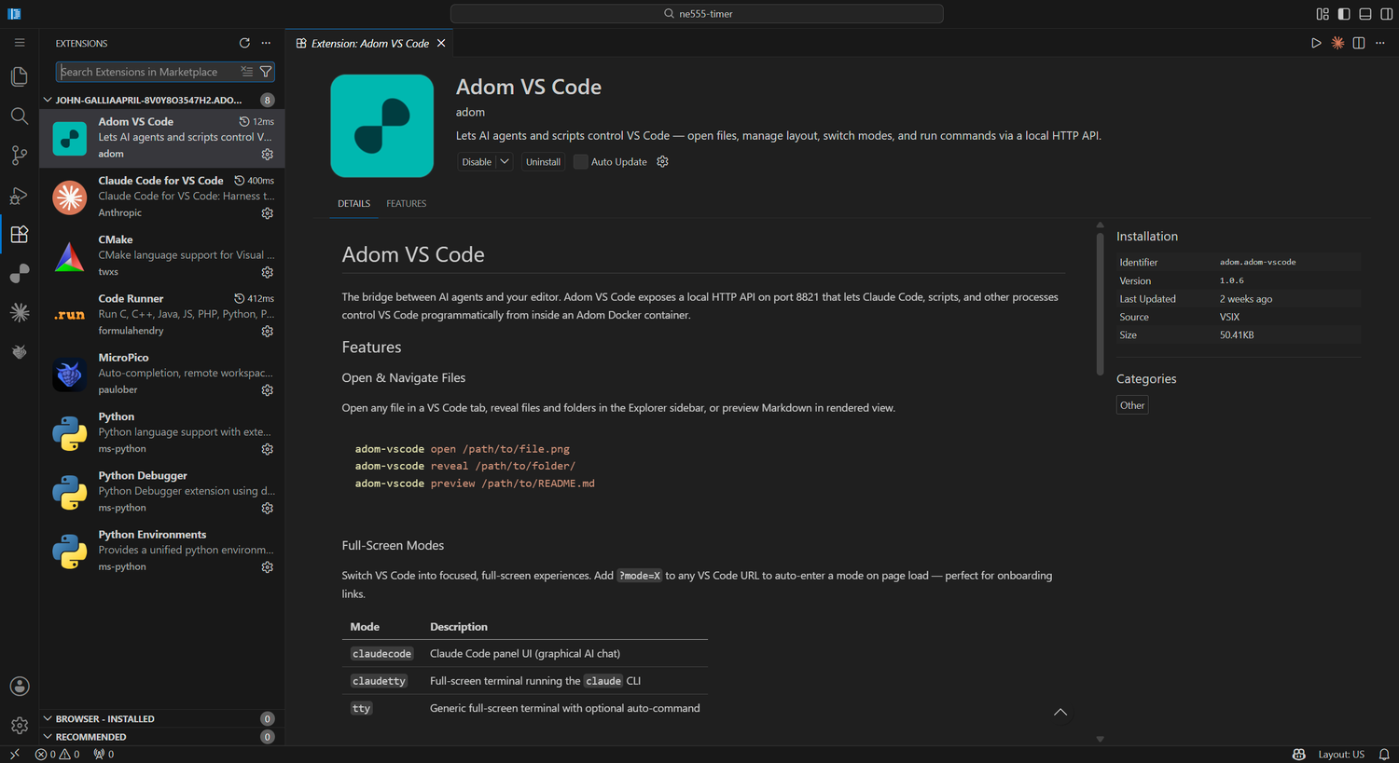
Task: Open the Disable dropdown arrow
Action: coord(505,162)
